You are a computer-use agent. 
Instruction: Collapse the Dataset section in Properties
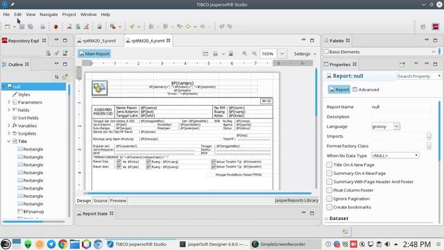coord(326,219)
